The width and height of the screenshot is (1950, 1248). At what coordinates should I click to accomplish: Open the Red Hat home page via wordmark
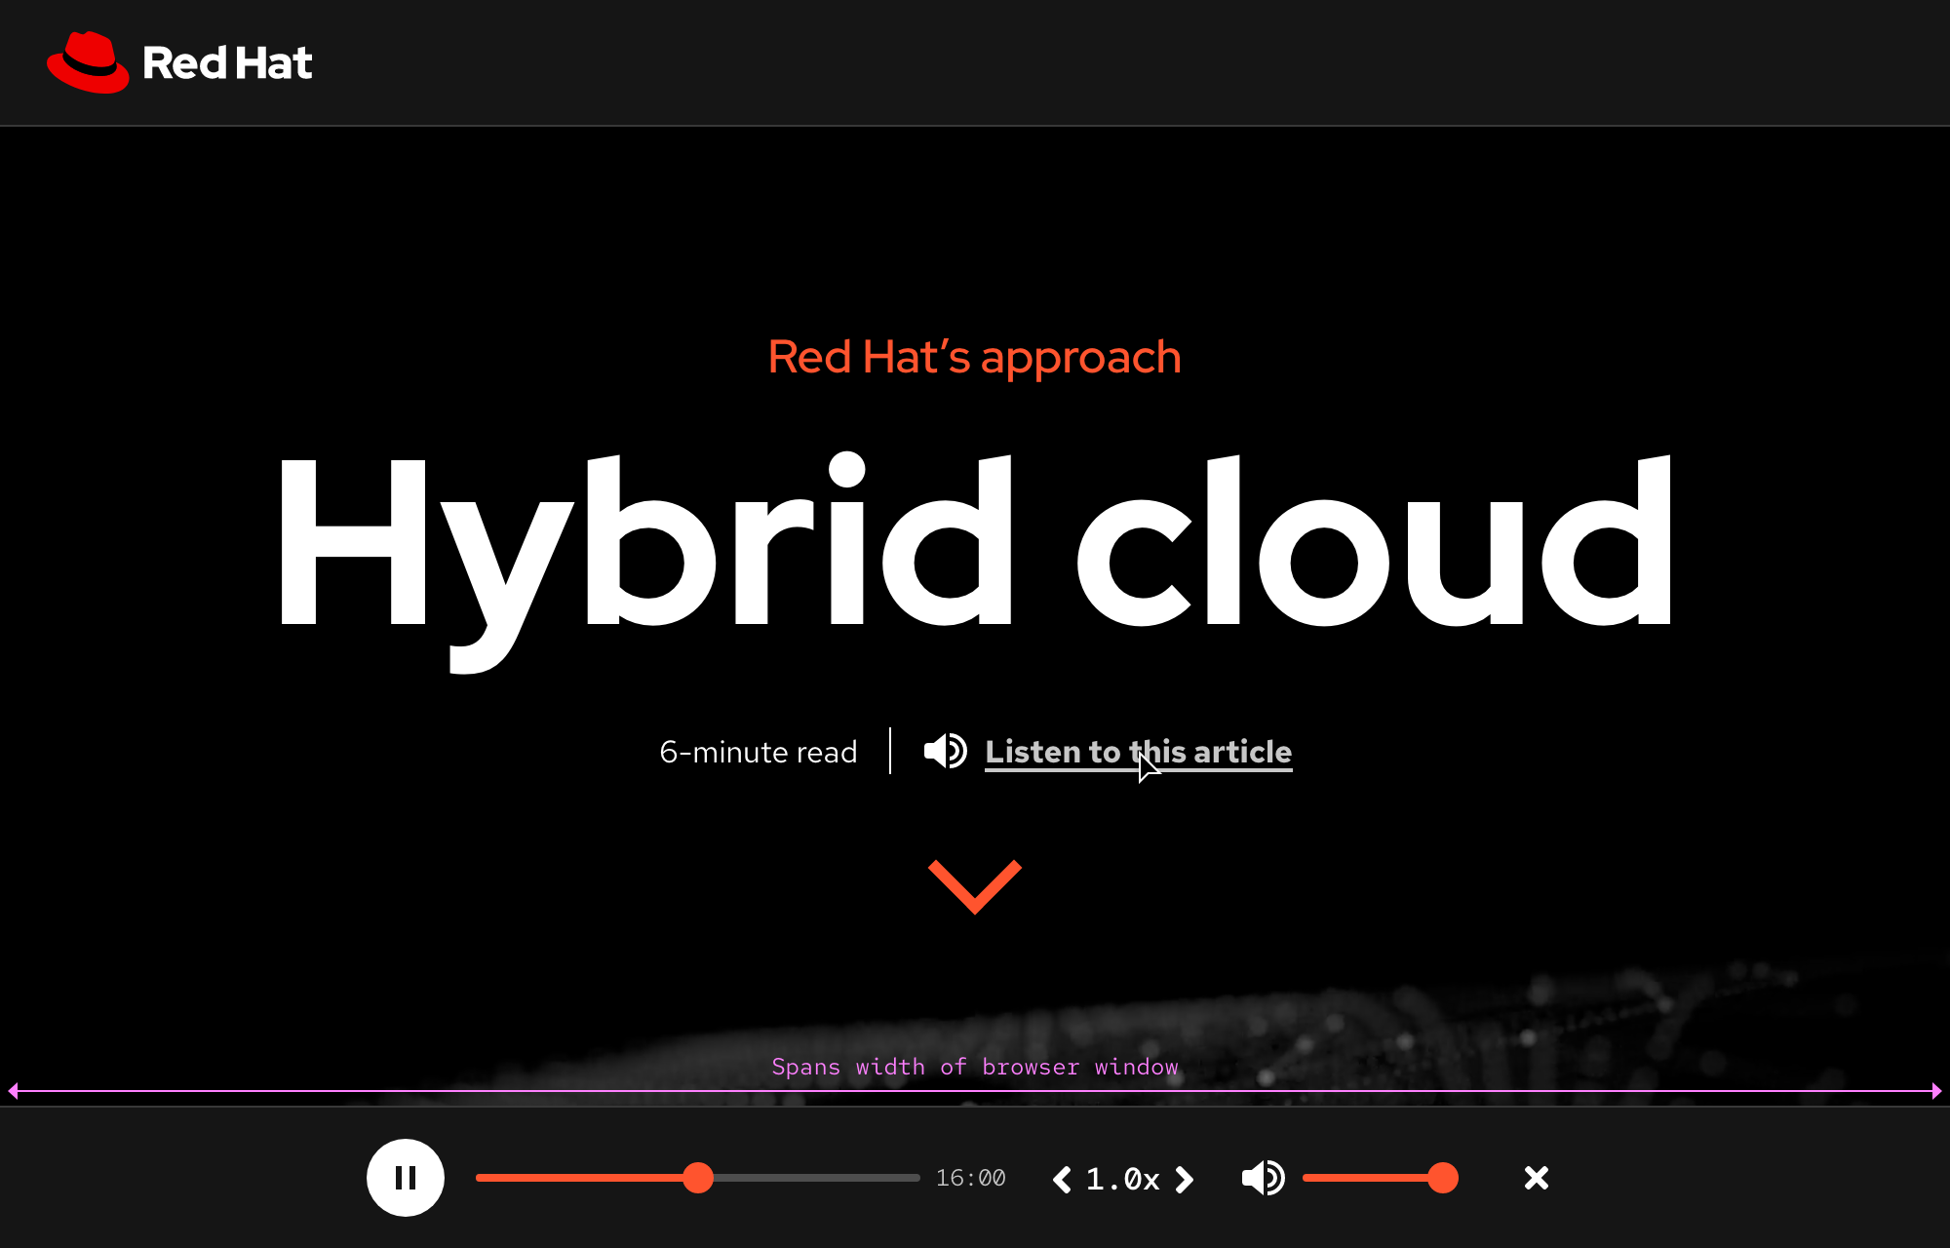coord(228,61)
